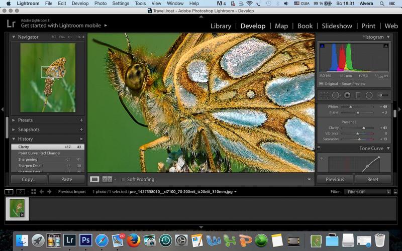Select the Graduated Filter tool

[358, 95]
